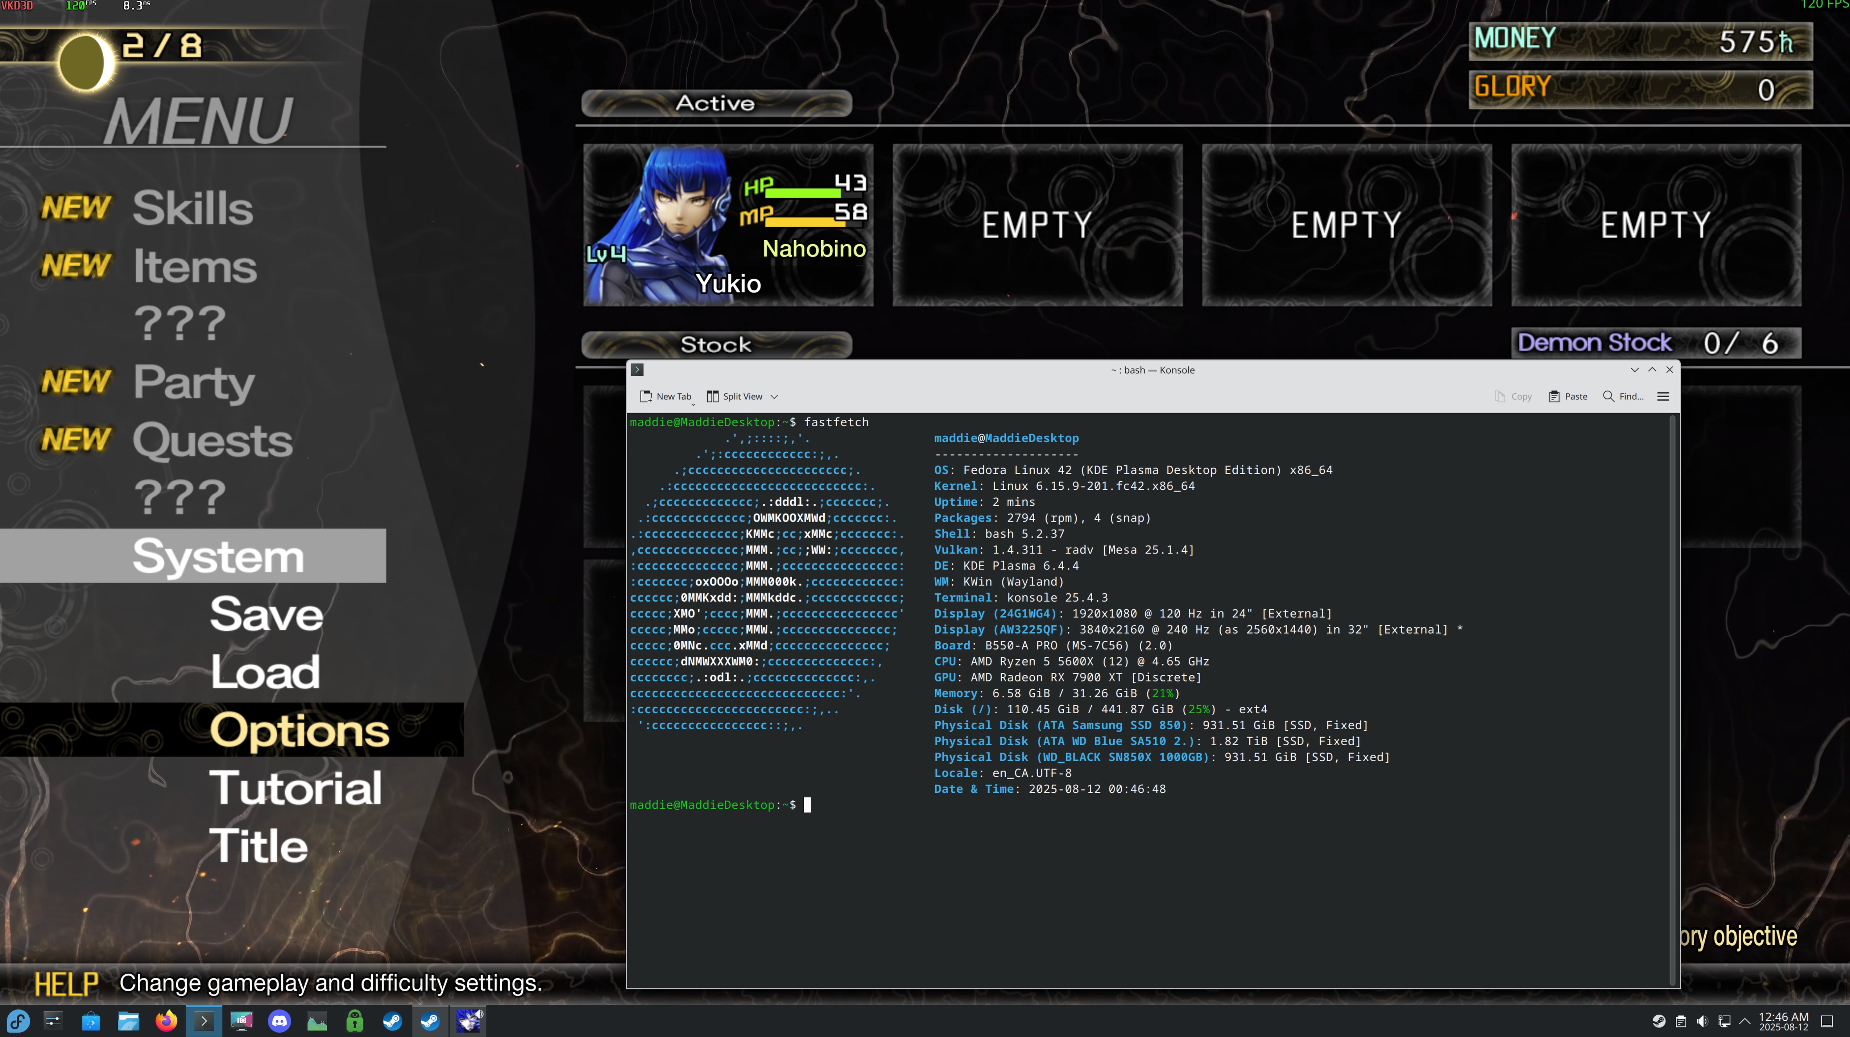
Task: Click the Demon Stock 0/6 counter
Action: [1655, 343]
